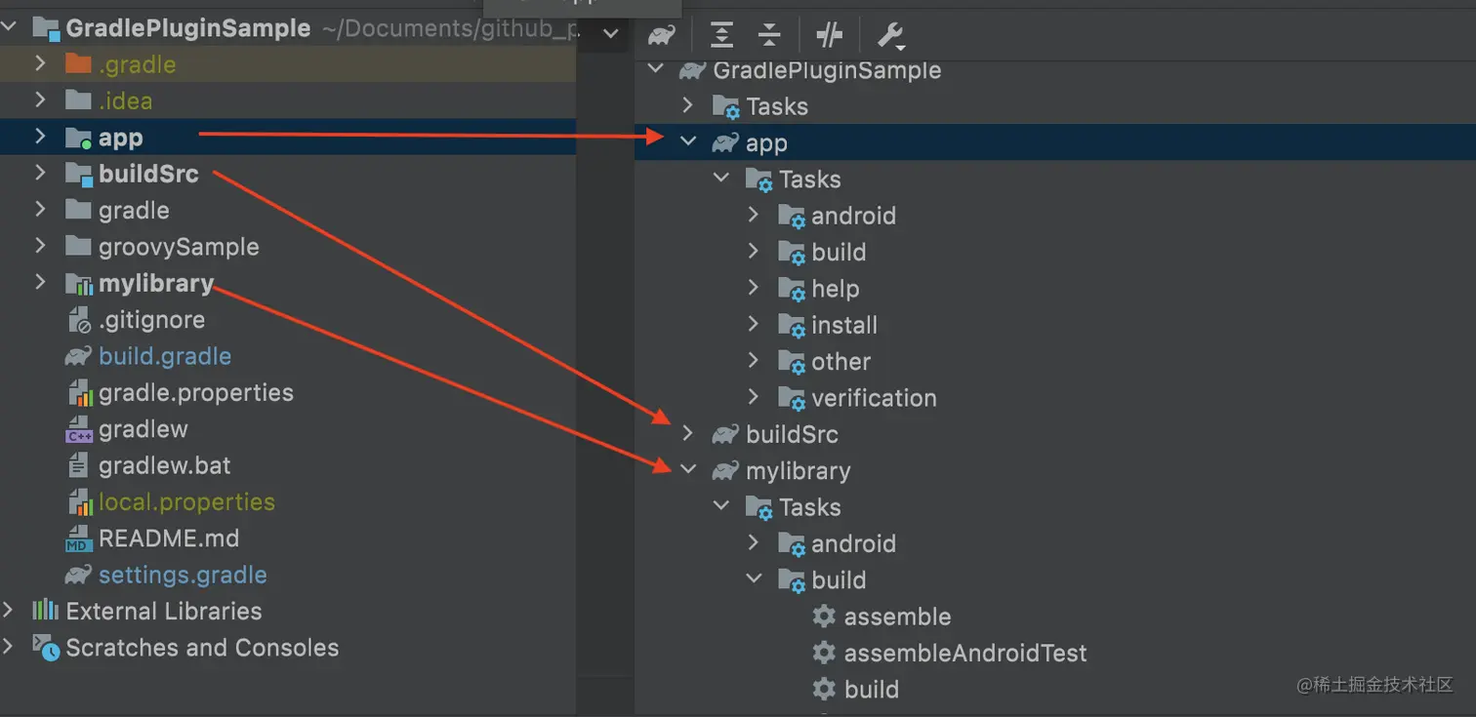Select the Expand All icon in Gradle panel
Viewport: 1476px width, 717px height.
click(x=720, y=35)
